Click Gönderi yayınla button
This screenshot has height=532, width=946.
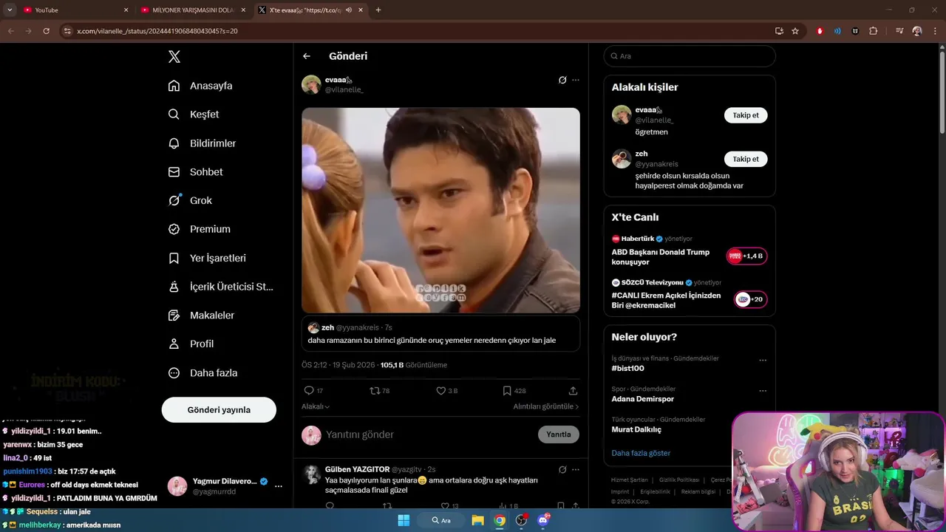(219, 409)
